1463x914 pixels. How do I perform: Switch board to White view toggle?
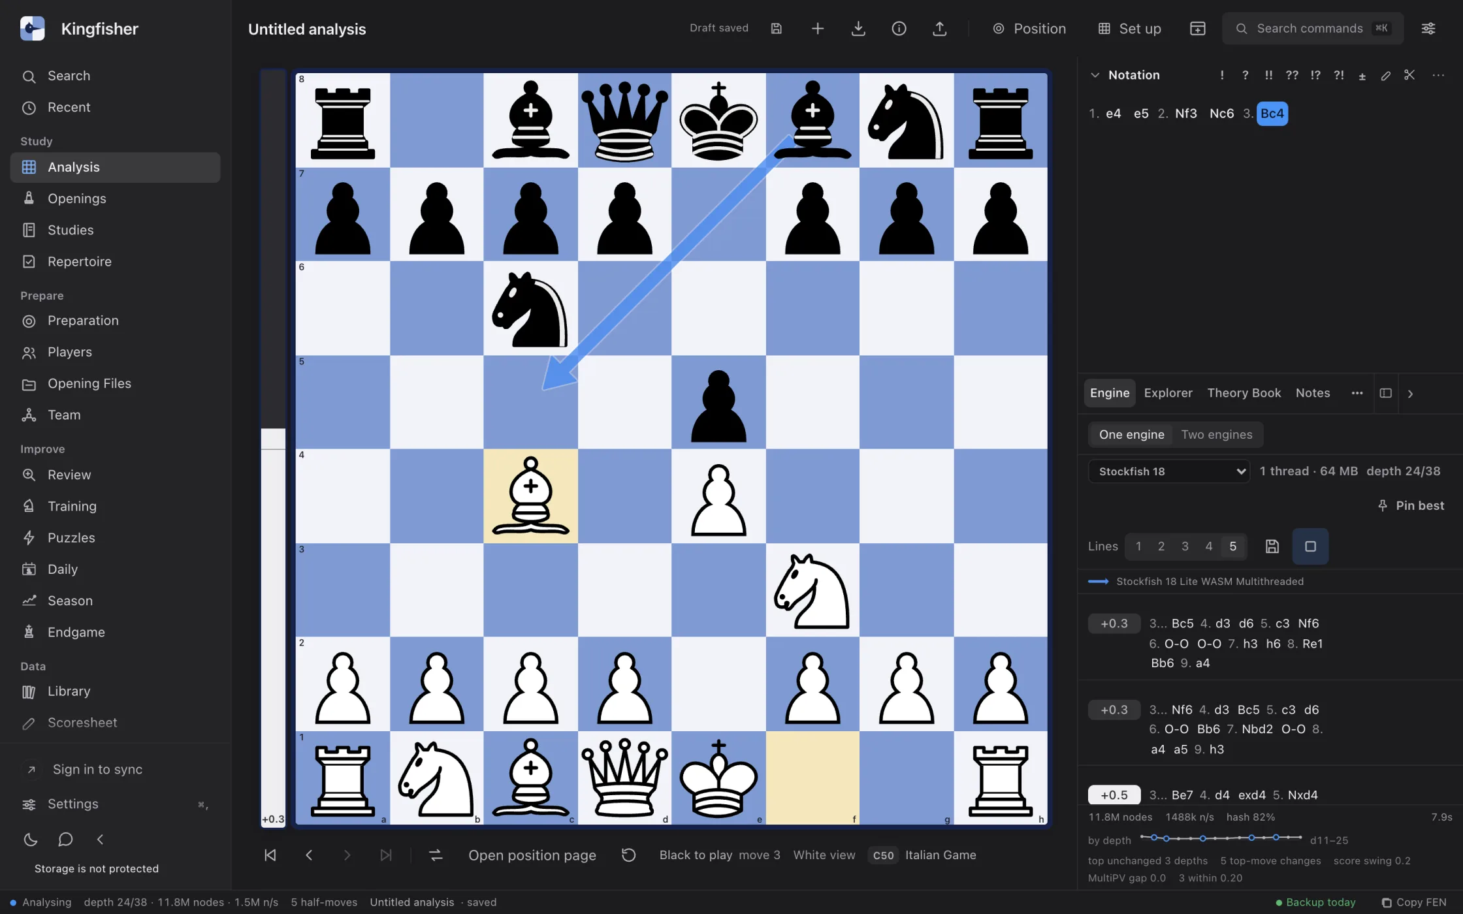coord(824,855)
